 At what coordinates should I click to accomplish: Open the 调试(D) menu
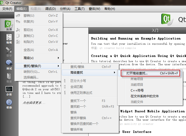coord(50,9)
